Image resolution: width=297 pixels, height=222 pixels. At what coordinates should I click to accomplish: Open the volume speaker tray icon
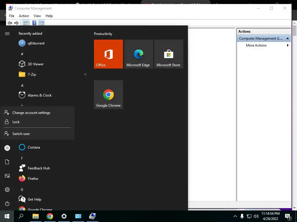[256, 216]
